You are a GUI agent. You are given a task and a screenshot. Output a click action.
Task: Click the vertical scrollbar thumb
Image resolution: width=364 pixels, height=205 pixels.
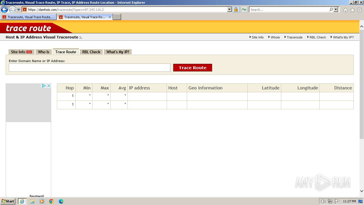[362, 84]
